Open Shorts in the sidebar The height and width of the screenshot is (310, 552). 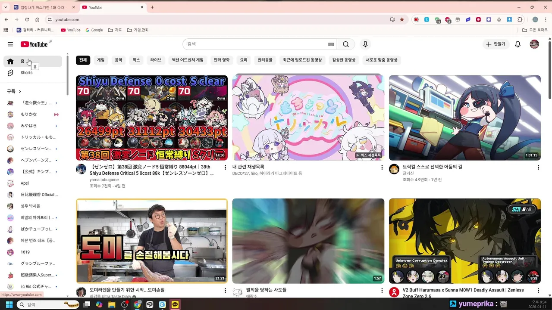pyautogui.click(x=33, y=73)
